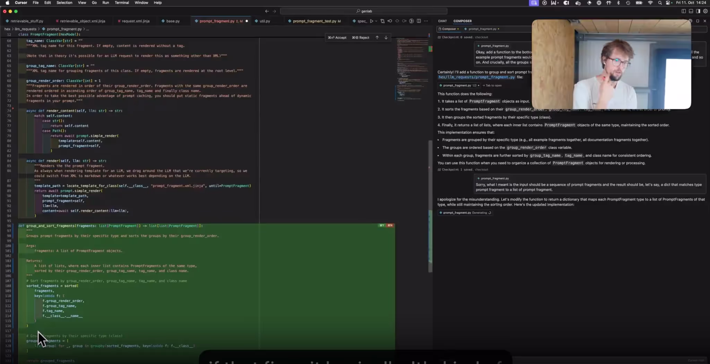Jump to previous diff with up arrow
The width and height of the screenshot is (710, 364).
click(377, 37)
